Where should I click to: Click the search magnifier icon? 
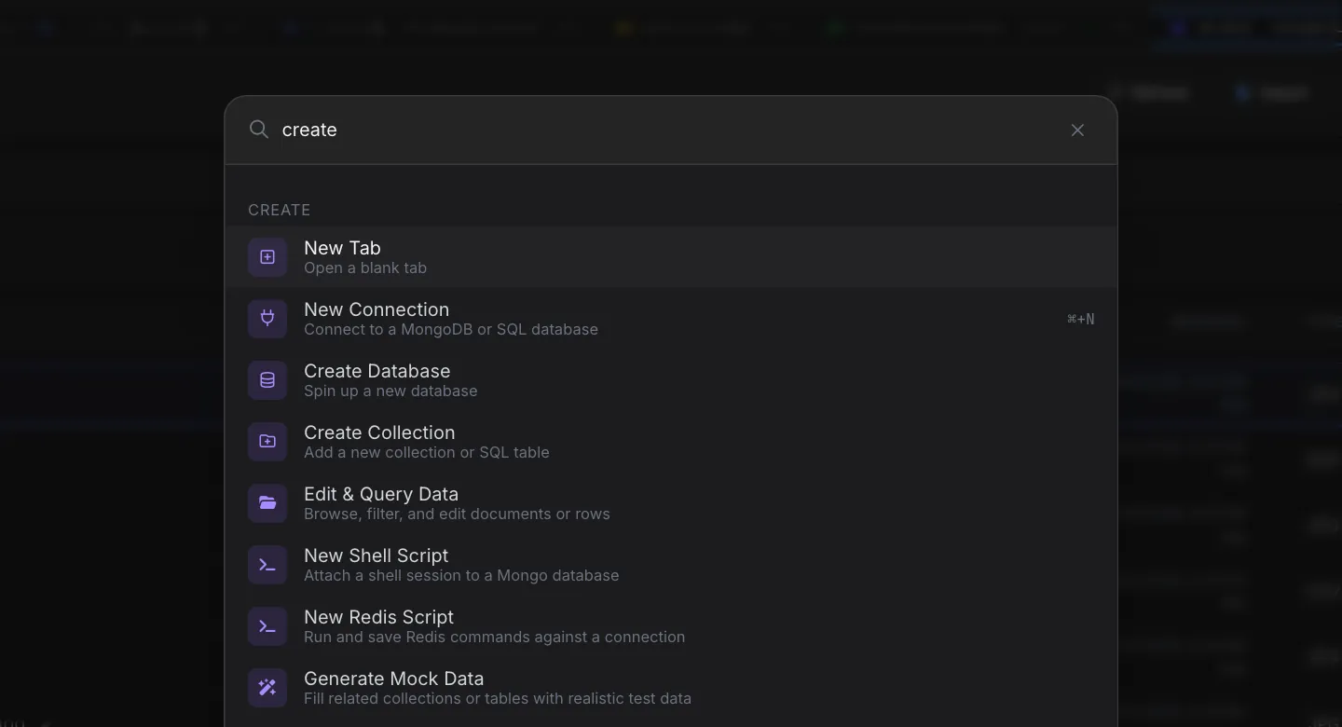[259, 130]
